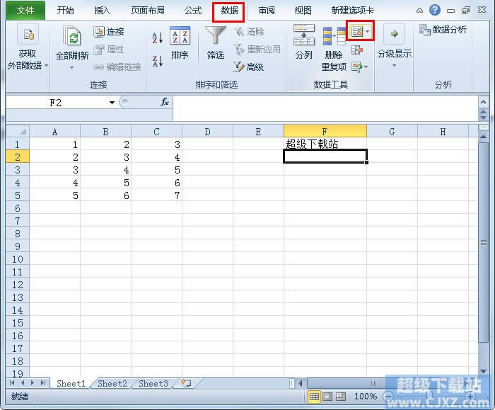Click cell A1 containing 1
The image size is (495, 410).
pos(55,144)
